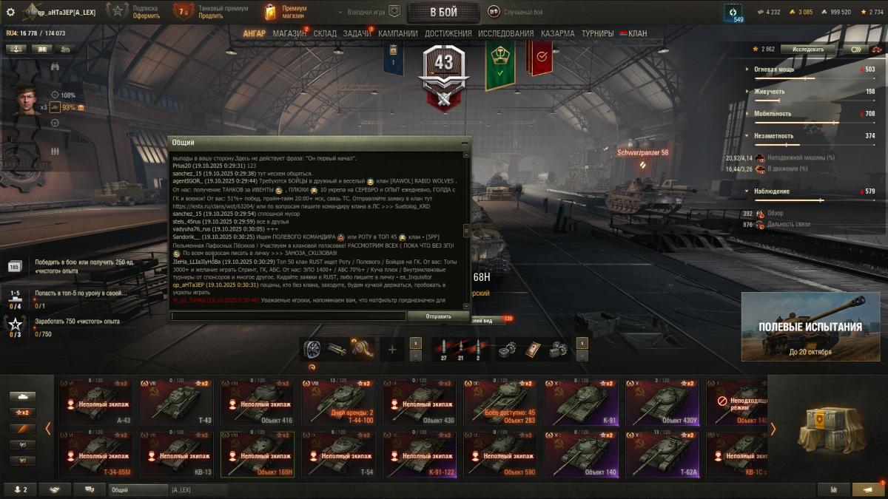Switch to the ИССЛЕДОВАНИЯ tab
Screen dimensions: 888x499
pyautogui.click(x=505, y=34)
